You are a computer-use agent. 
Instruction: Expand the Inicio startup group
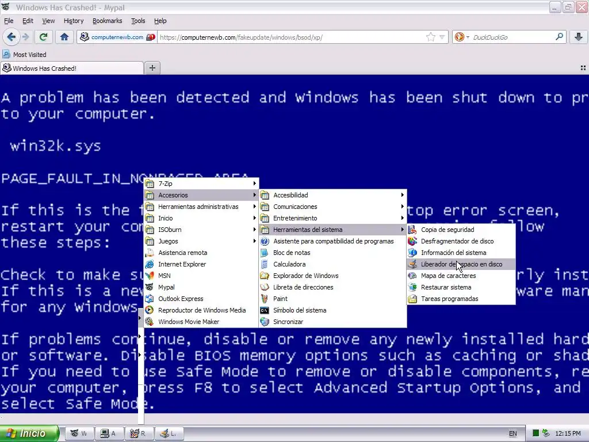point(201,218)
